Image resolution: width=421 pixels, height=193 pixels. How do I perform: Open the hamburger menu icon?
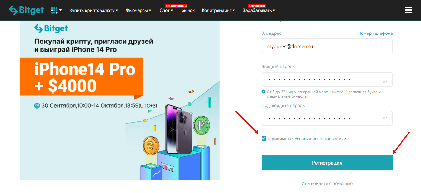click(408, 10)
